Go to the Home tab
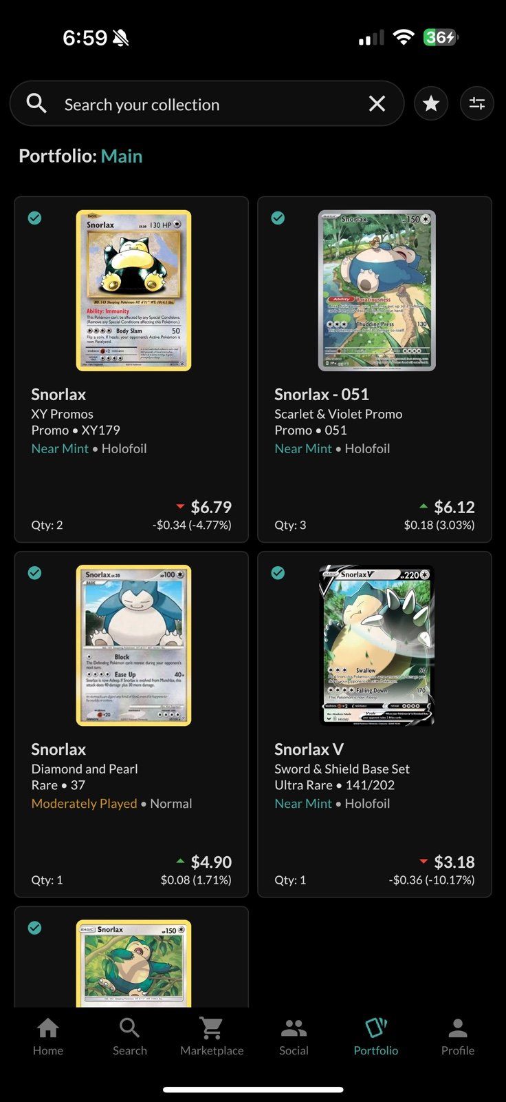506x1102 pixels. [47, 1037]
